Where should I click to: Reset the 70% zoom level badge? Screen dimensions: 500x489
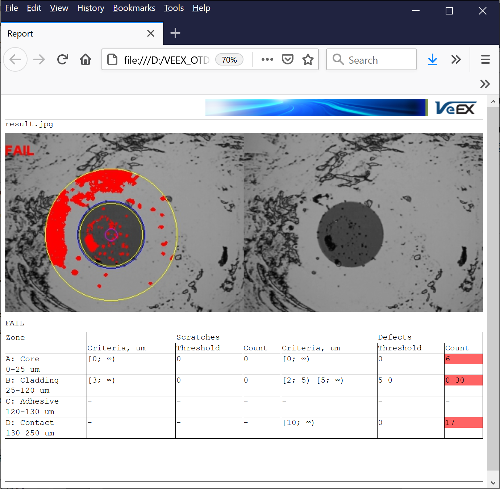(x=229, y=60)
